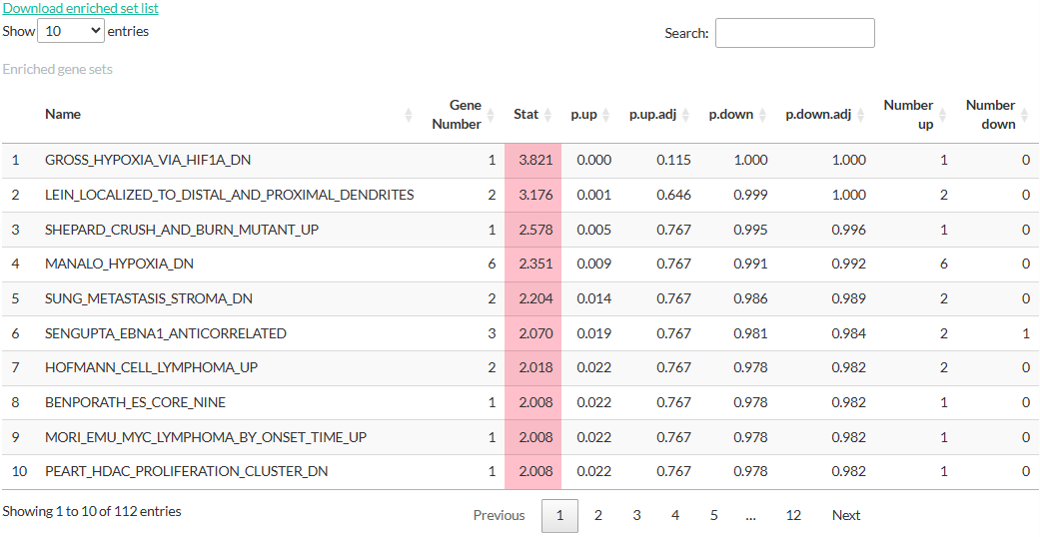Go to page 3 of results
Viewport: 1040px width, 537px height.
point(636,515)
